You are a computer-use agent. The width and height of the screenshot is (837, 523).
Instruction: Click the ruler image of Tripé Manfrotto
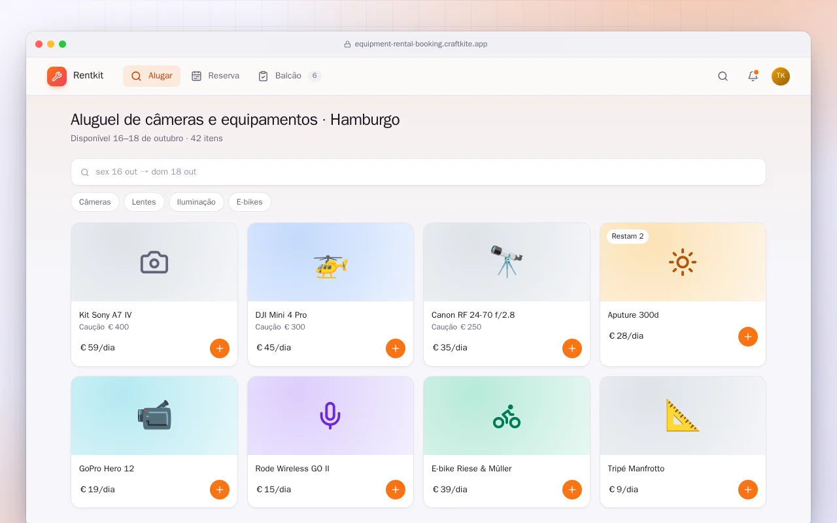coord(683,416)
